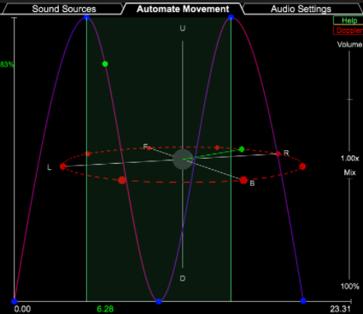Click the 0.00 start time label
The height and width of the screenshot is (314, 363).
22,309
